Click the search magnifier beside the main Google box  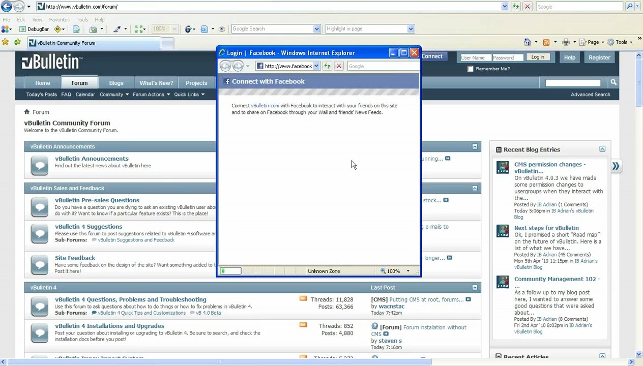(630, 7)
